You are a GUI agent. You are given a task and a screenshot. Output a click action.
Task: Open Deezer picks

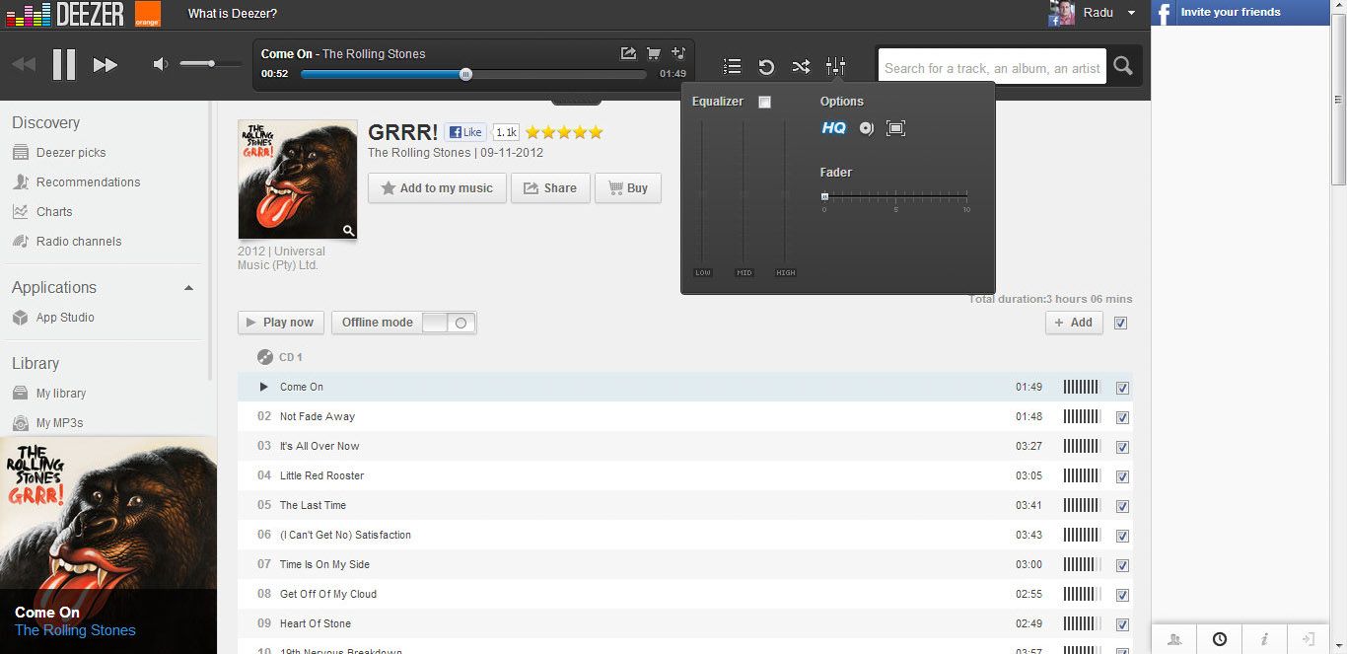point(71,153)
